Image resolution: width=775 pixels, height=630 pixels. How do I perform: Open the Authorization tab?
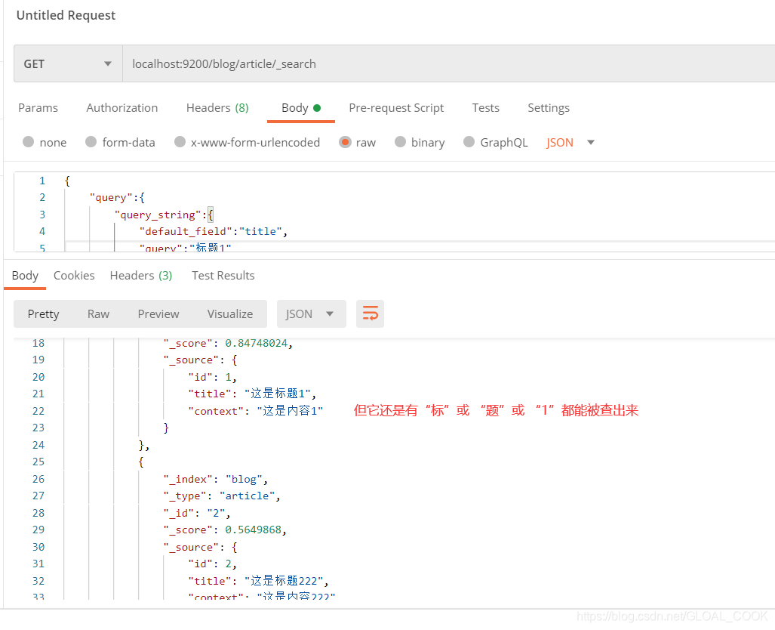coord(122,108)
